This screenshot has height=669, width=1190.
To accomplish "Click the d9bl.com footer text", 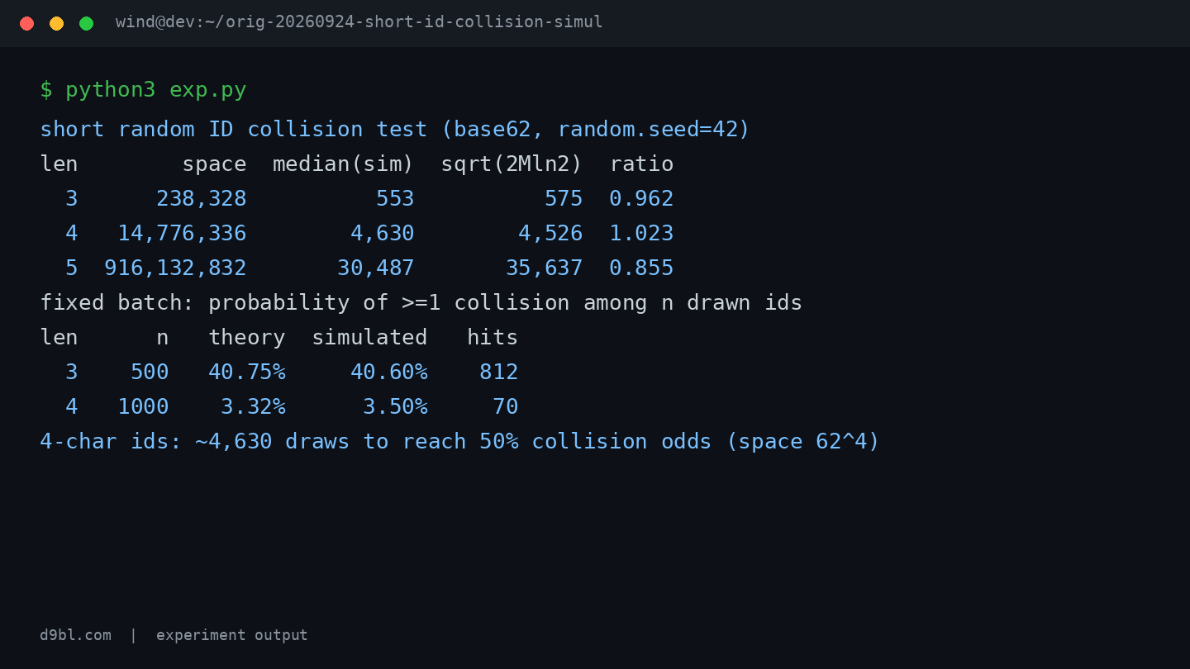I will click(75, 635).
